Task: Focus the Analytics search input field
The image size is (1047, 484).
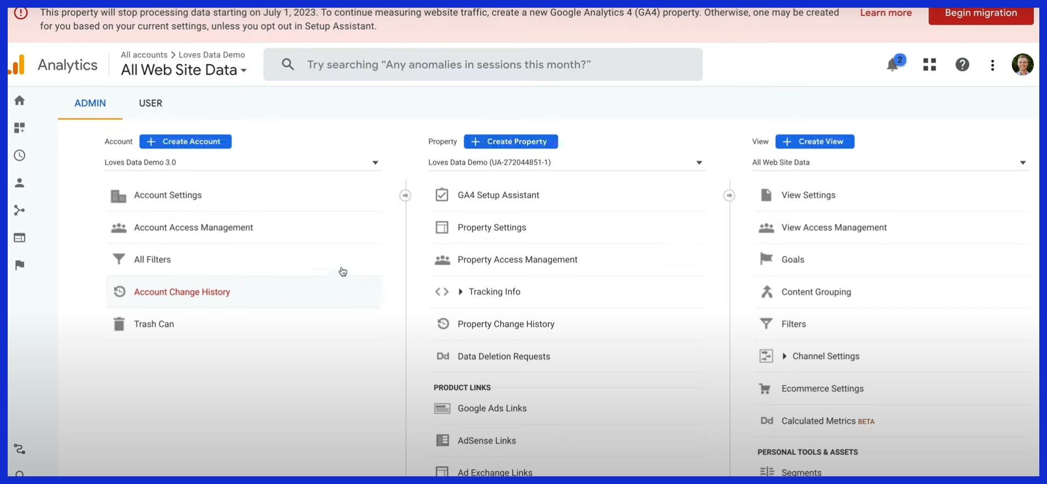Action: [483, 64]
